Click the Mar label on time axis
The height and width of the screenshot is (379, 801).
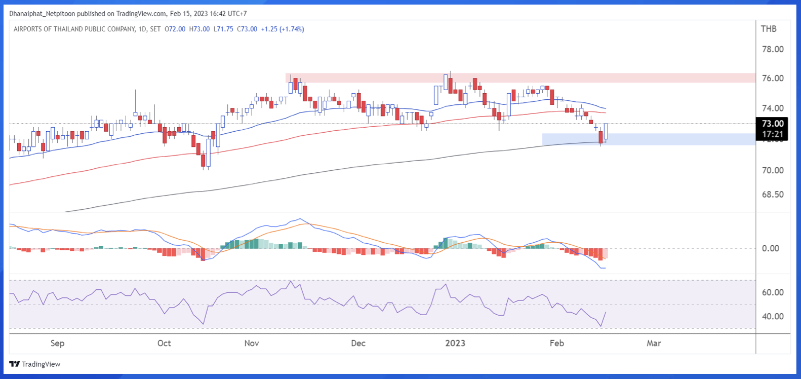pos(654,343)
